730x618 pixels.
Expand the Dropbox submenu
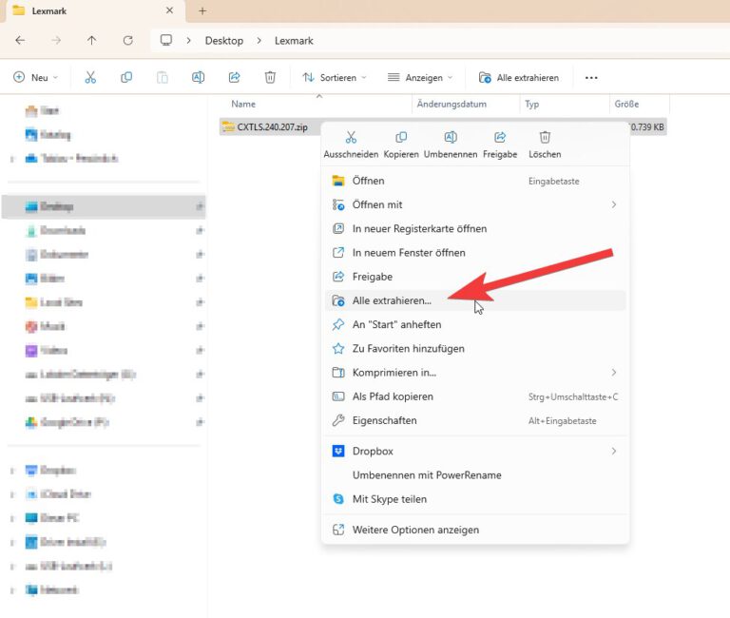tap(475, 451)
